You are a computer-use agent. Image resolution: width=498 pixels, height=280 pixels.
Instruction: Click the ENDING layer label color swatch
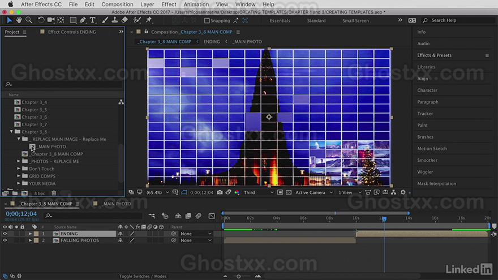click(36, 234)
